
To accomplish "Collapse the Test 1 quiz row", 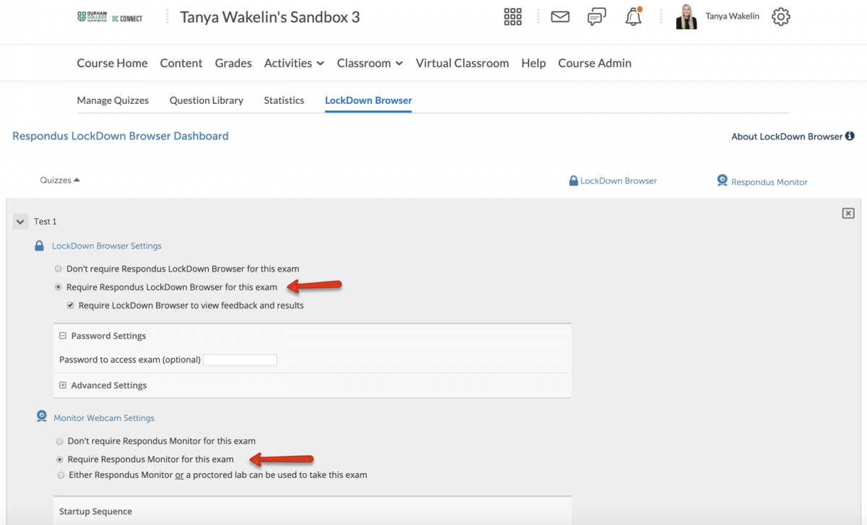I will [20, 222].
